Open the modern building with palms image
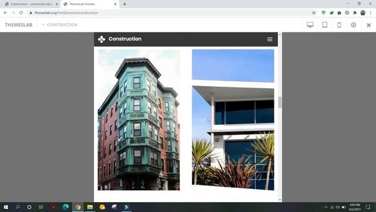This screenshot has height=212, width=376. click(x=233, y=138)
